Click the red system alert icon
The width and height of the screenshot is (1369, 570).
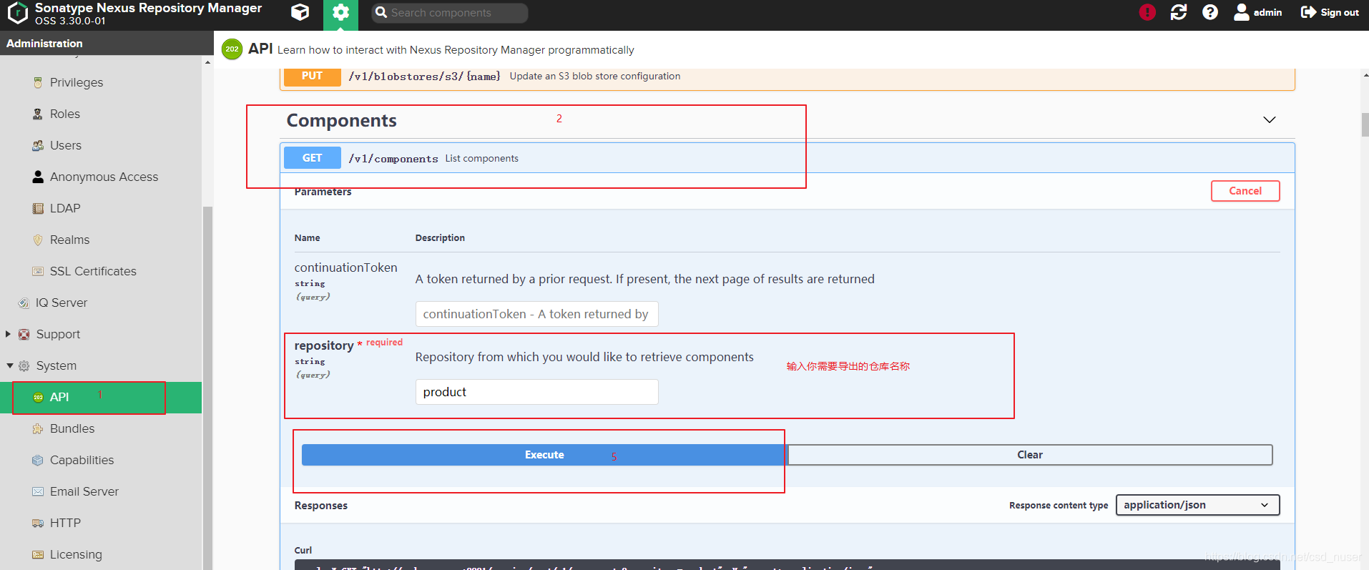pyautogui.click(x=1147, y=12)
